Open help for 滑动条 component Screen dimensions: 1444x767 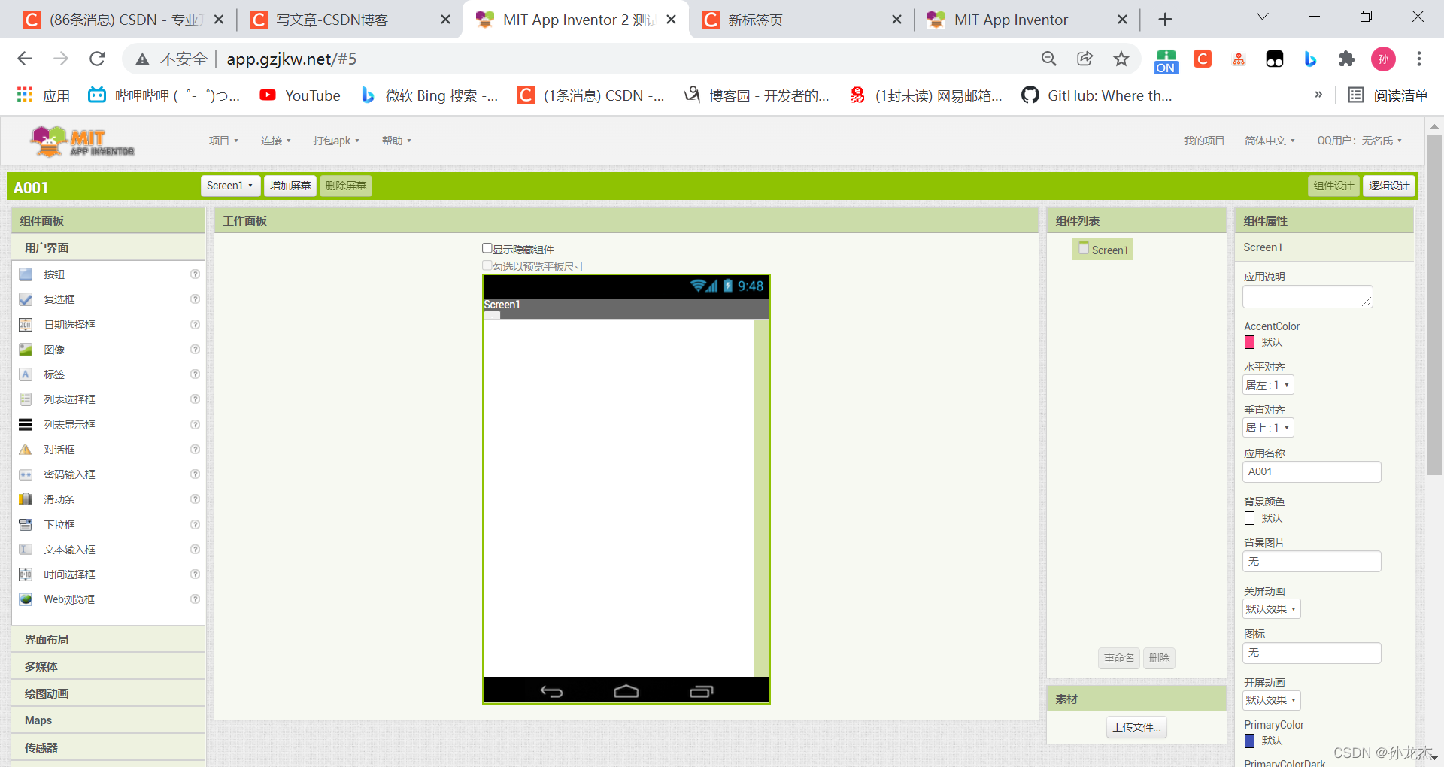pos(195,499)
